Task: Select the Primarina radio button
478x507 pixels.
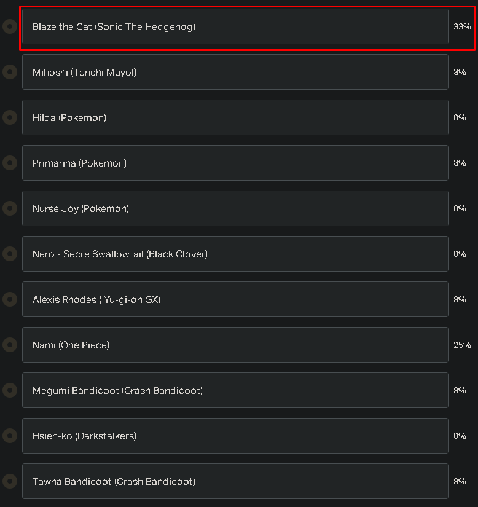Action: pos(9,163)
